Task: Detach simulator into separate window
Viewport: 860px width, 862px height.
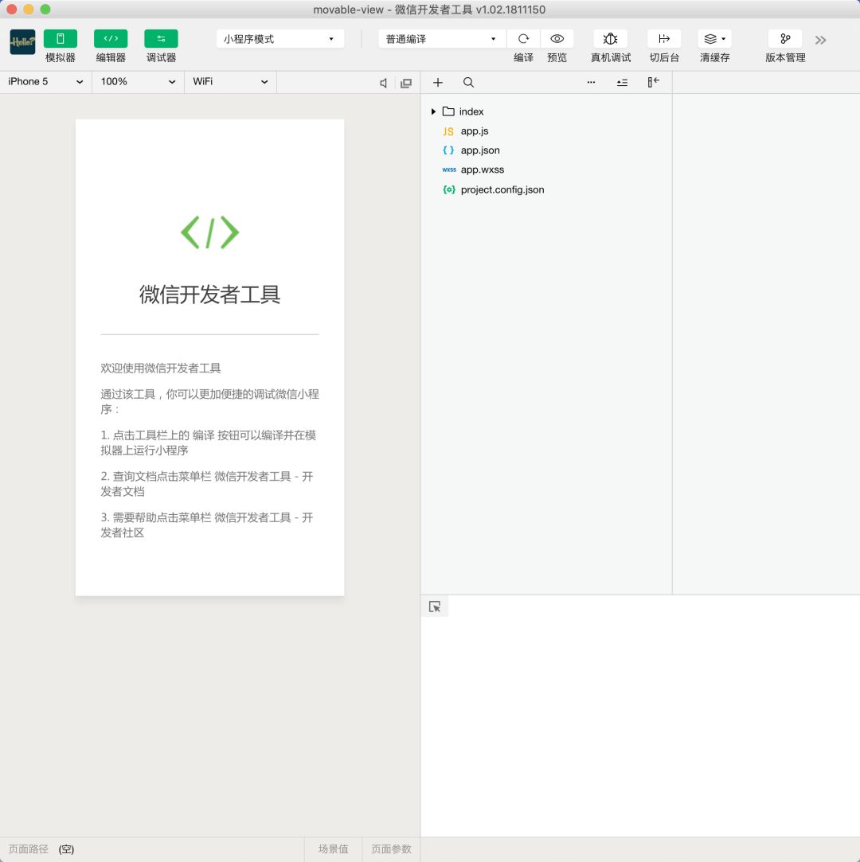Action: point(406,83)
